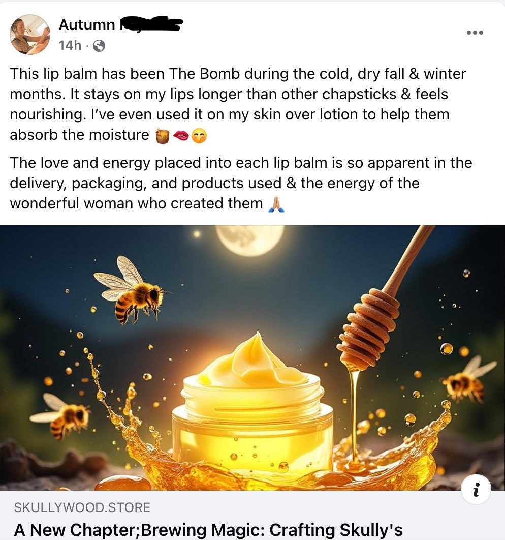Open the three-dot post options menu
Screen dimensions: 505x540
475,33
